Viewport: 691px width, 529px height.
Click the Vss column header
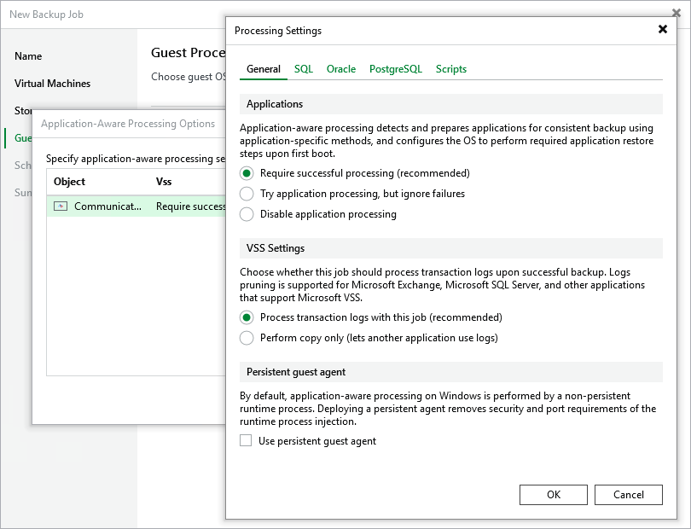(164, 182)
